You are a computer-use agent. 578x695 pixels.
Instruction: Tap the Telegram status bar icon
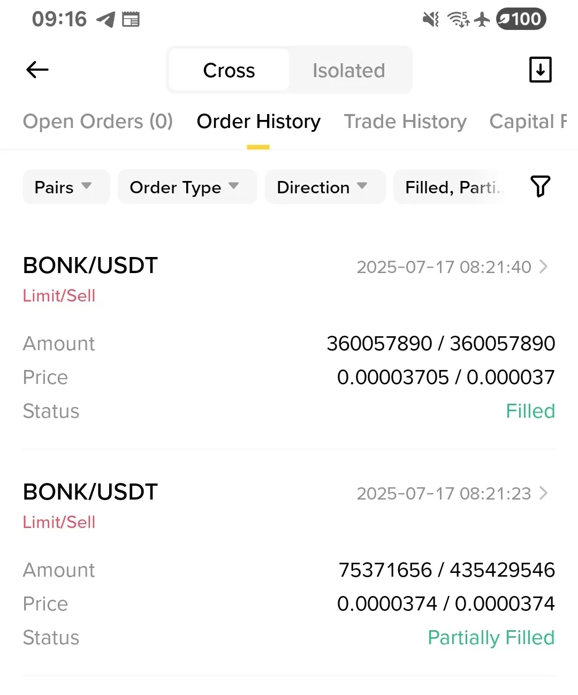pos(105,20)
